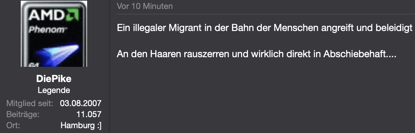Viewport: 415px width, 133px height.
Task: Open the DiePike user profile
Action: (53, 79)
